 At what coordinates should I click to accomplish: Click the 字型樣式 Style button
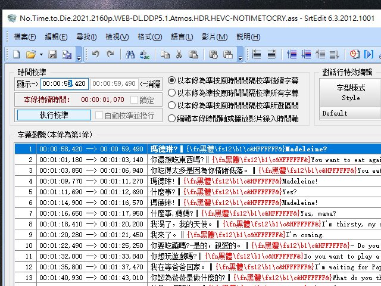(x=351, y=93)
